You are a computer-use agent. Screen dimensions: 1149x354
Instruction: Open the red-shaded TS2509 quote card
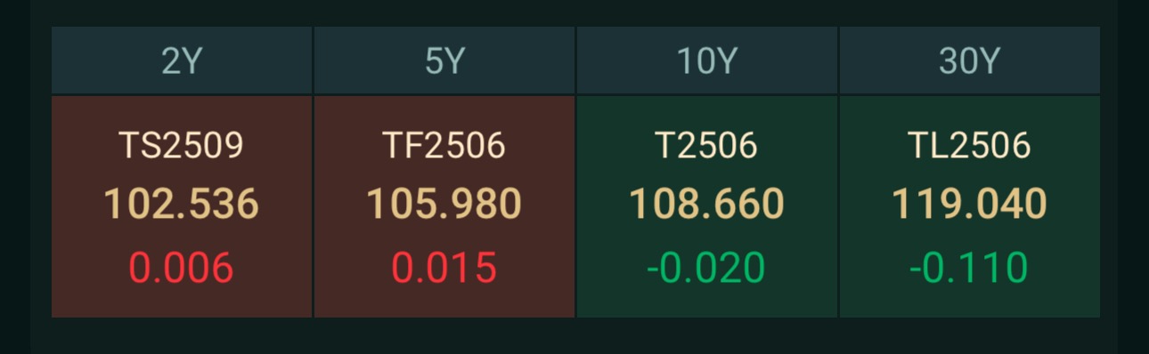[x=182, y=206]
